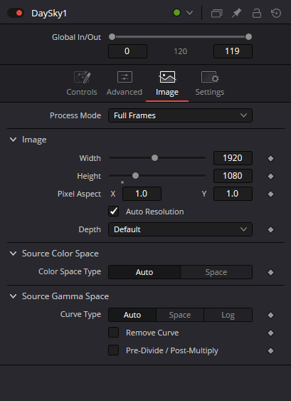
Task: Click the DaySky1 node name
Action: click(49, 14)
